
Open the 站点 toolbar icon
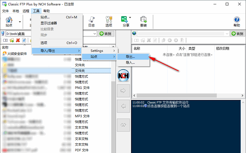(9, 22)
